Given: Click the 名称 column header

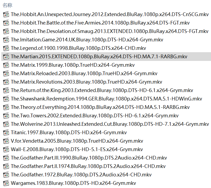Looking at the screenshot, I should click(x=7, y=5).
